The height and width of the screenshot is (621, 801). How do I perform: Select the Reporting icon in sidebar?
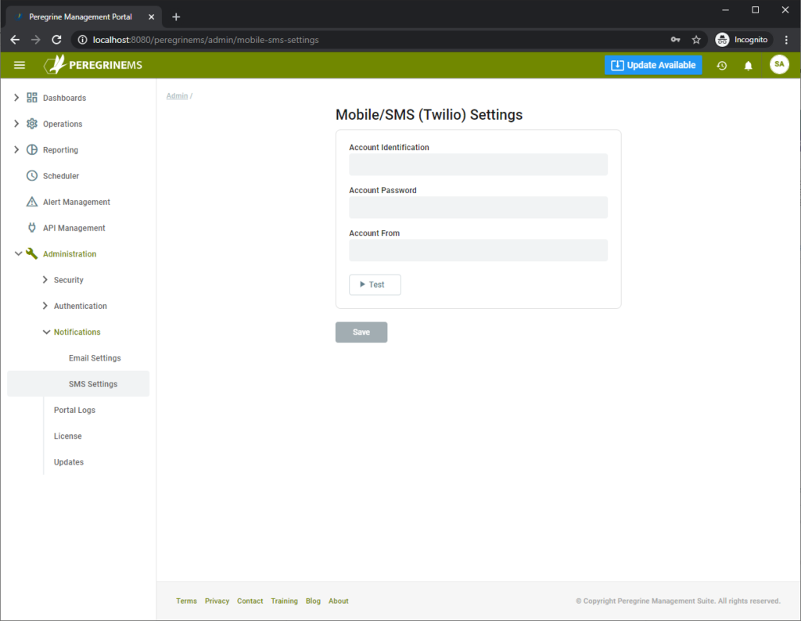[x=31, y=149]
